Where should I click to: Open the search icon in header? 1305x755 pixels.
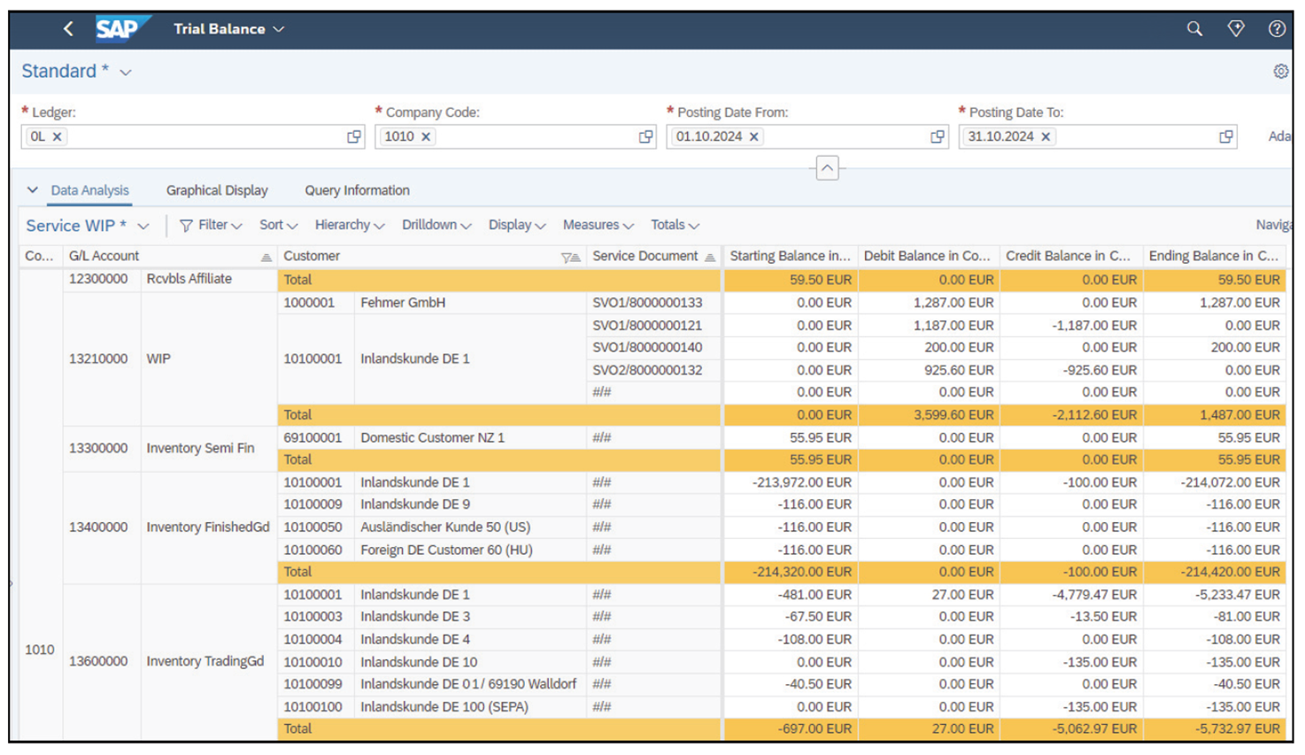[1194, 29]
